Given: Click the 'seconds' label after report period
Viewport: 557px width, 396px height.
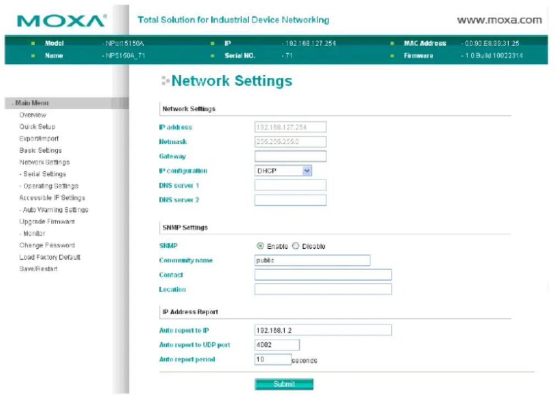Looking at the screenshot, I should (x=304, y=360).
